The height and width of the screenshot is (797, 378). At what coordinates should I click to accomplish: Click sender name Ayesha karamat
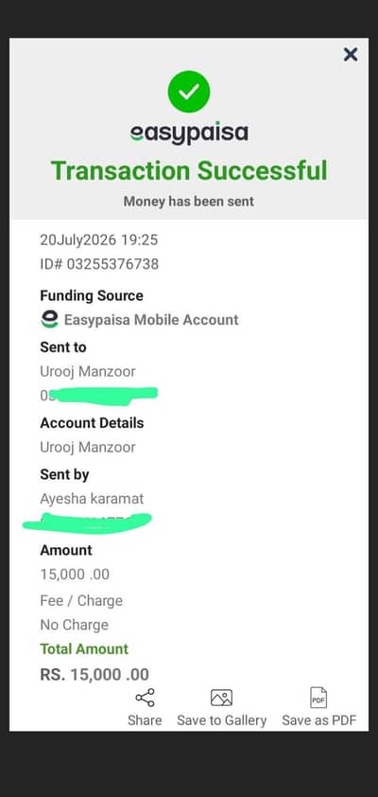coord(92,499)
